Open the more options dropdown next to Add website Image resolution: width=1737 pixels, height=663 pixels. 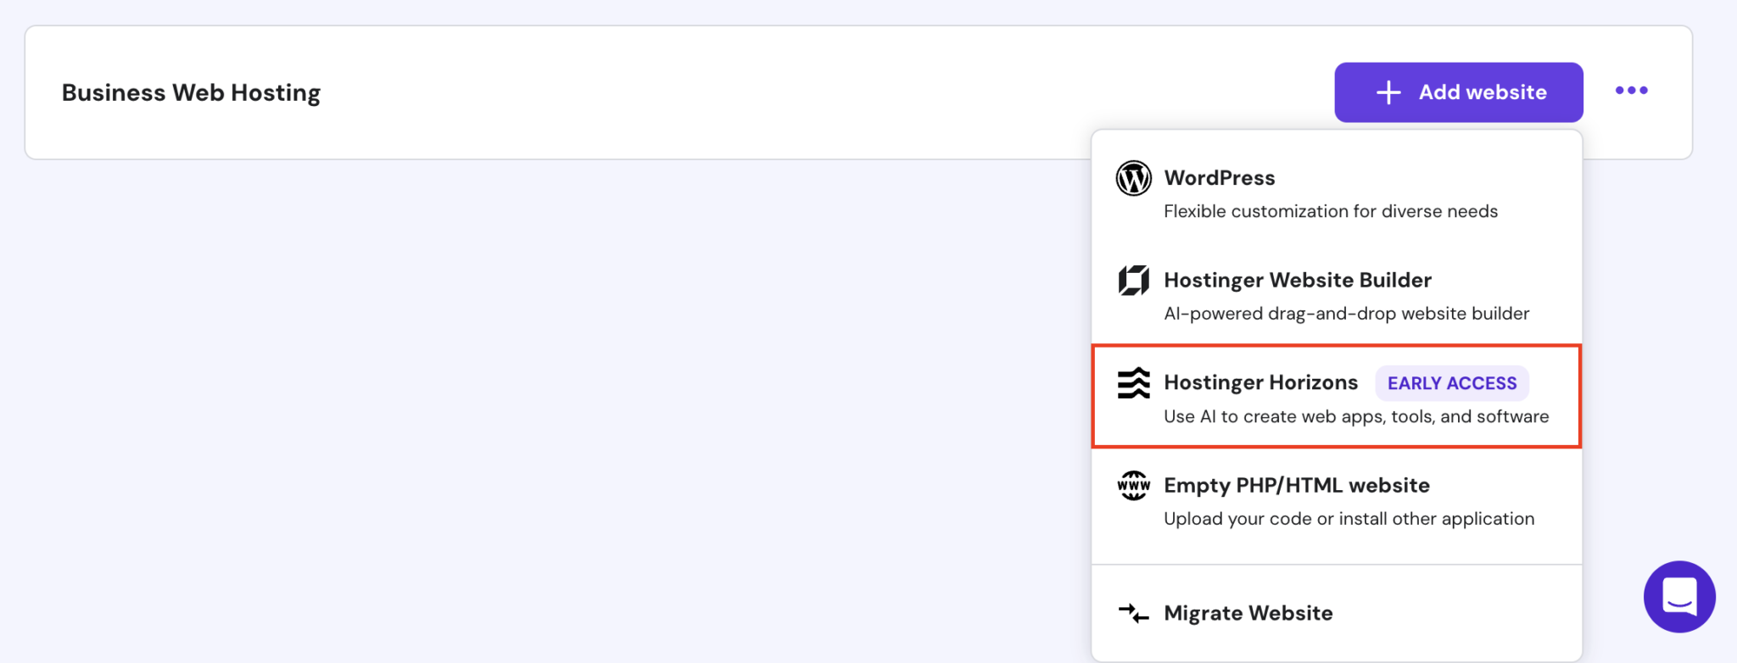click(1632, 90)
